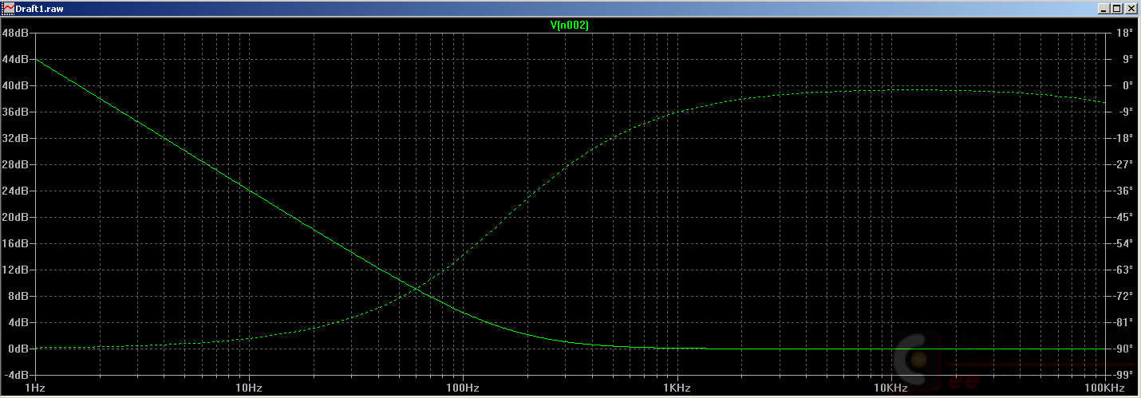Click the 1KHz frequency axis label

click(x=677, y=388)
